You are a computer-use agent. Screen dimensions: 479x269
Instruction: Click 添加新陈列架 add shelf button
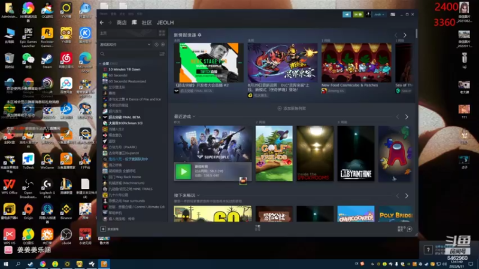tap(292, 108)
